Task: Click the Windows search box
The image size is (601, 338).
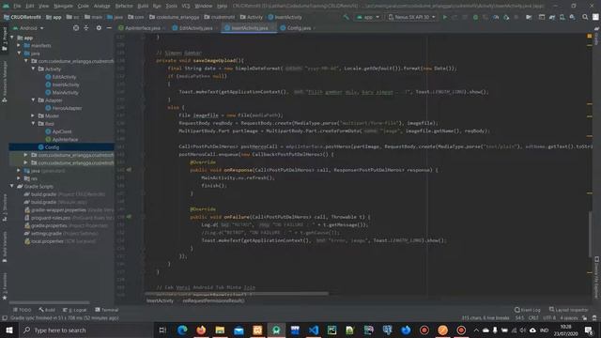Action: (x=85, y=330)
